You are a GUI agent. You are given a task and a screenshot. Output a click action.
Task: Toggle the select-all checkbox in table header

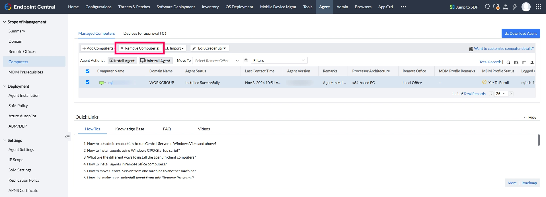[87, 71]
